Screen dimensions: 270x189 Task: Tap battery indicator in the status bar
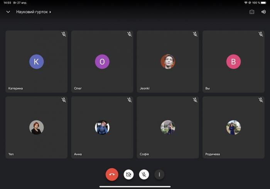[263, 3]
